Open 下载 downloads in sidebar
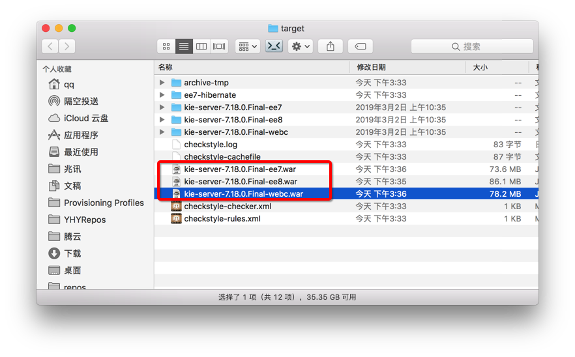 [x=72, y=253]
